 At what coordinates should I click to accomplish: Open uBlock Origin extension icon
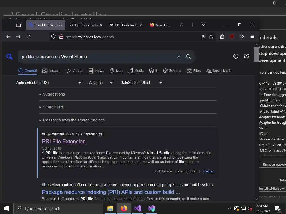(232, 37)
